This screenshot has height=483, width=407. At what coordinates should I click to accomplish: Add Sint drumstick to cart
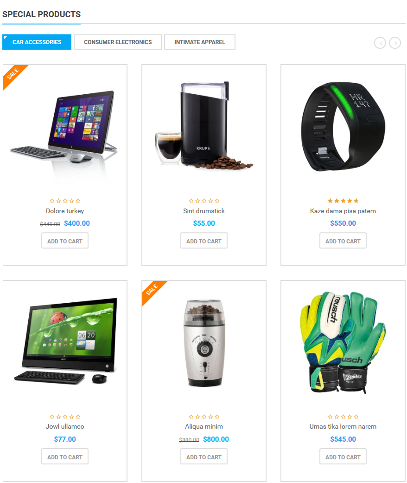[204, 241]
